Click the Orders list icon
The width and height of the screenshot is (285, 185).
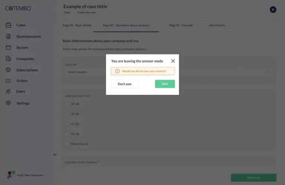tap(8, 81)
